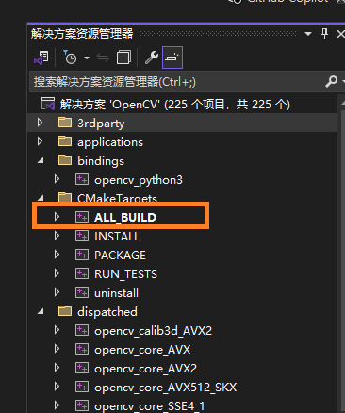Image resolution: width=345 pixels, height=413 pixels.
Task: Click the opencv_calib3d_AVX2 project icon
Action: [82, 330]
